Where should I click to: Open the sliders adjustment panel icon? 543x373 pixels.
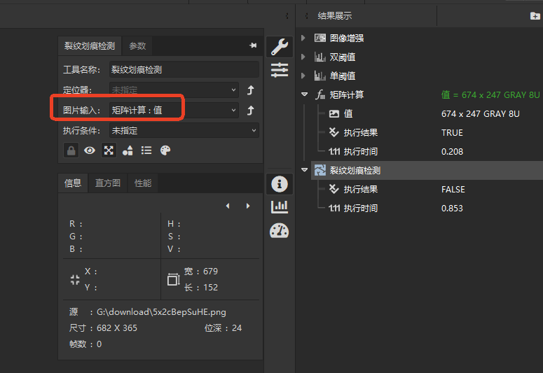tap(280, 69)
